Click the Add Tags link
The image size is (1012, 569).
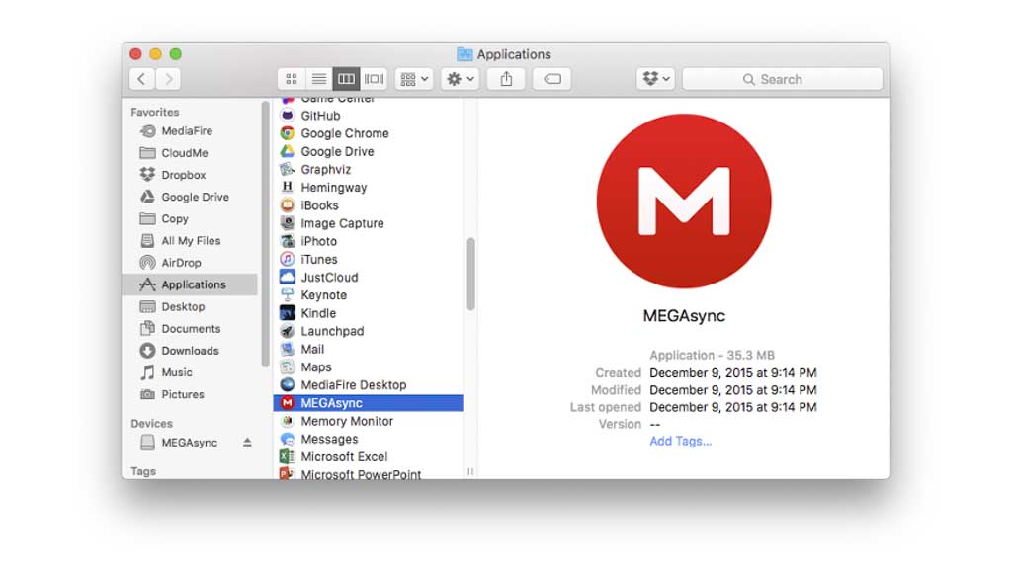pyautogui.click(x=680, y=442)
